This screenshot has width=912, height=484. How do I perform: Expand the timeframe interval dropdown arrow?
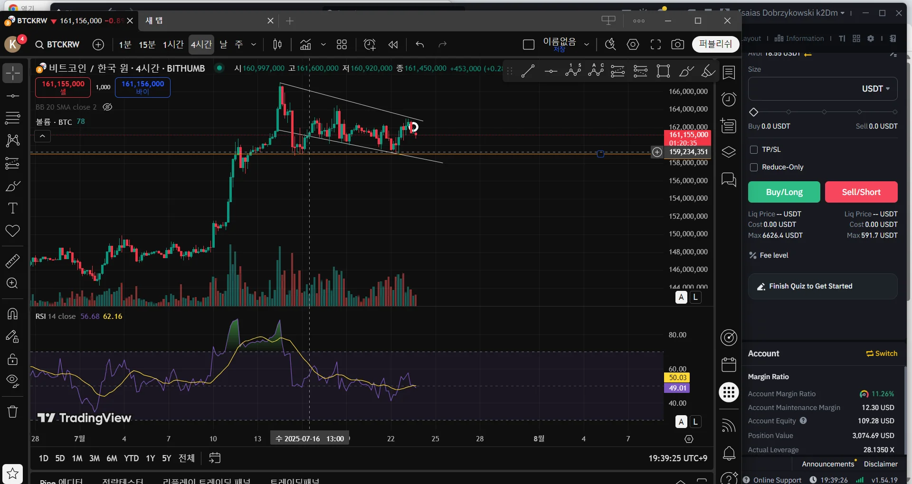[x=254, y=45]
